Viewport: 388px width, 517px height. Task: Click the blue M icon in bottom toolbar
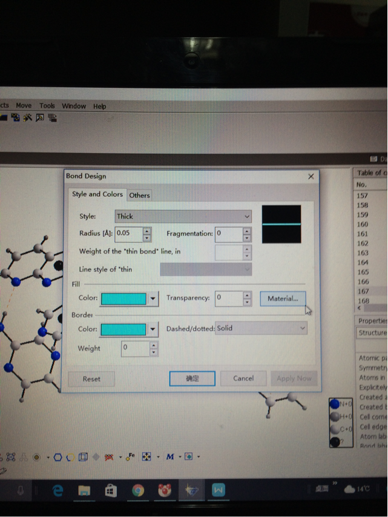170,456
